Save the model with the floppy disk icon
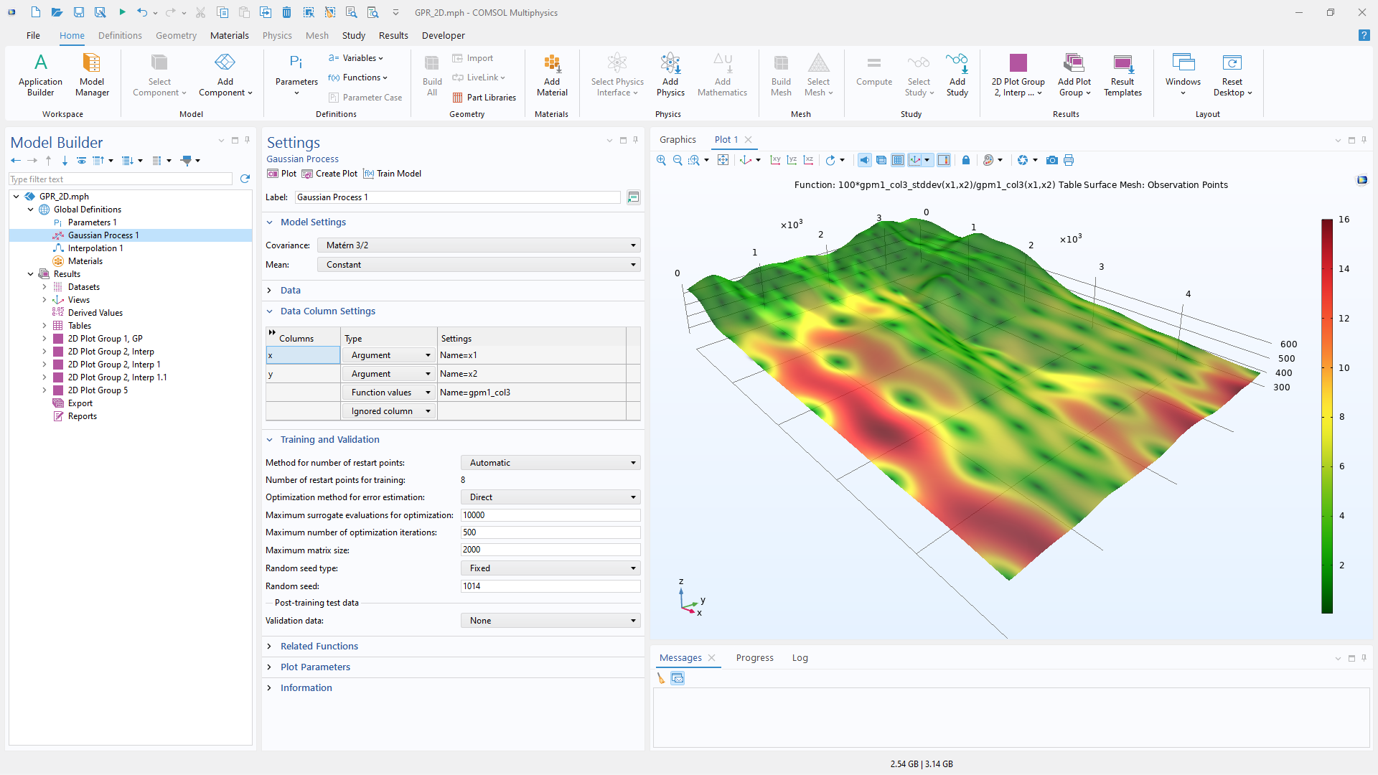 (79, 12)
